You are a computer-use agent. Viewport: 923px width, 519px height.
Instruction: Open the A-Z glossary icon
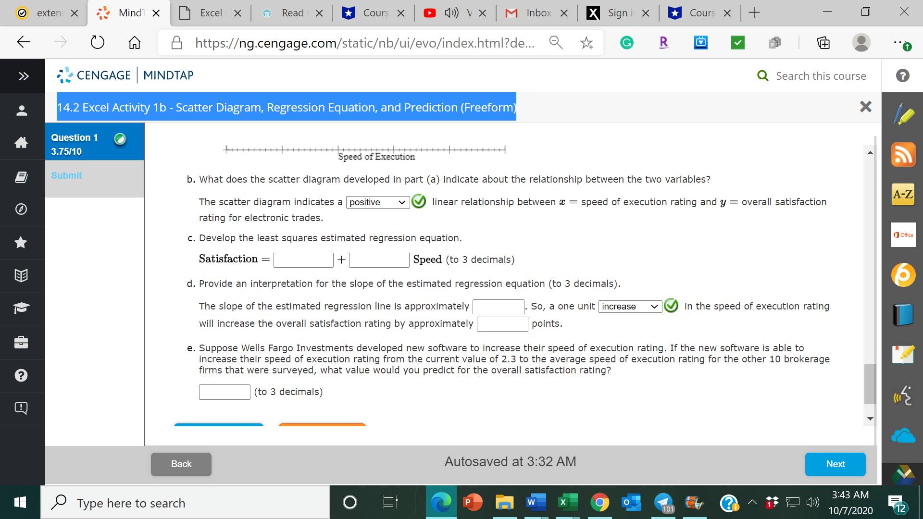(x=903, y=195)
